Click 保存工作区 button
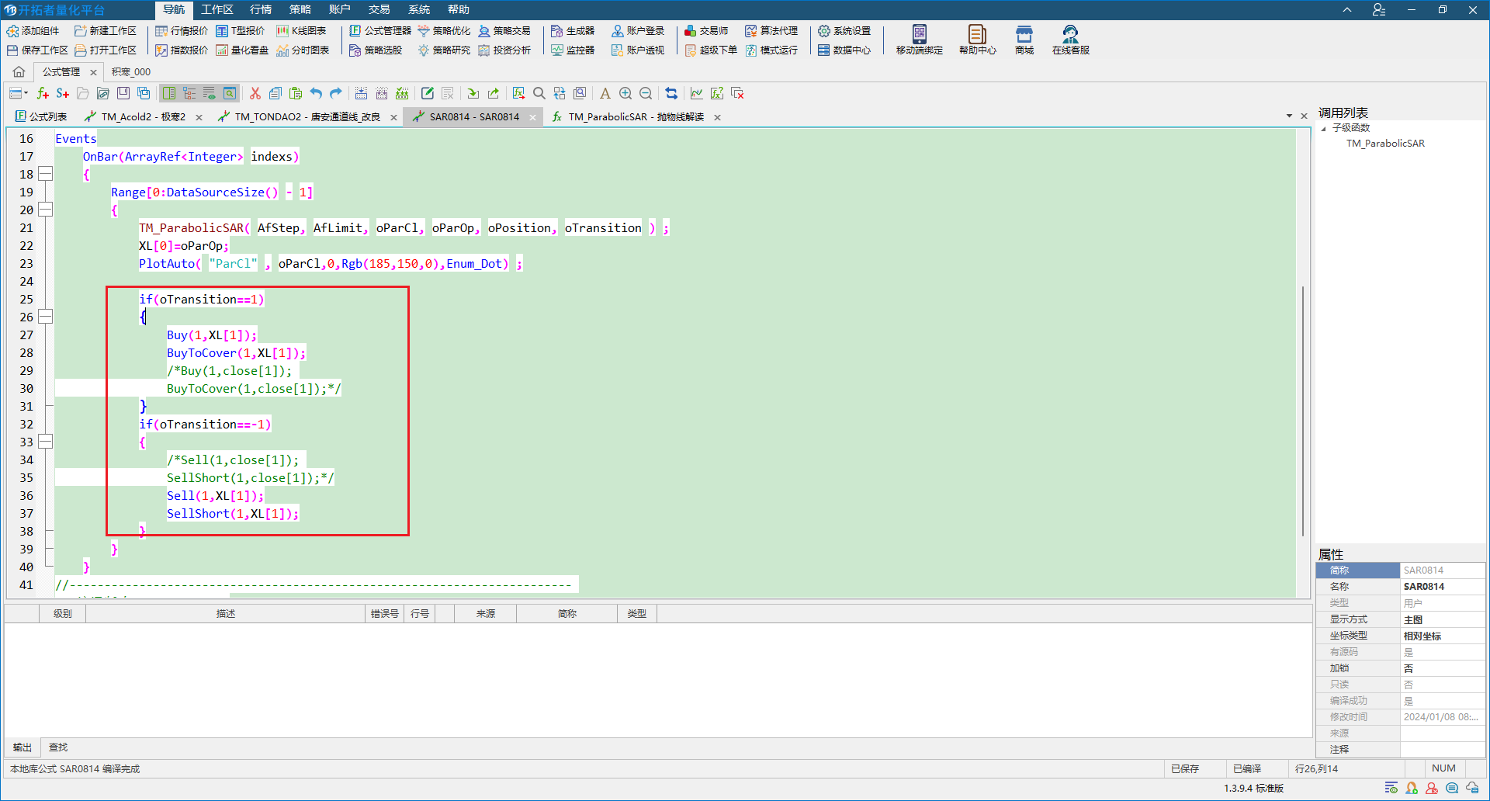 point(37,50)
